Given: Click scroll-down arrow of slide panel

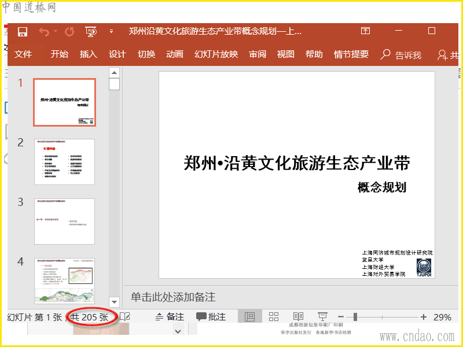Looking at the screenshot, I should (x=114, y=302).
